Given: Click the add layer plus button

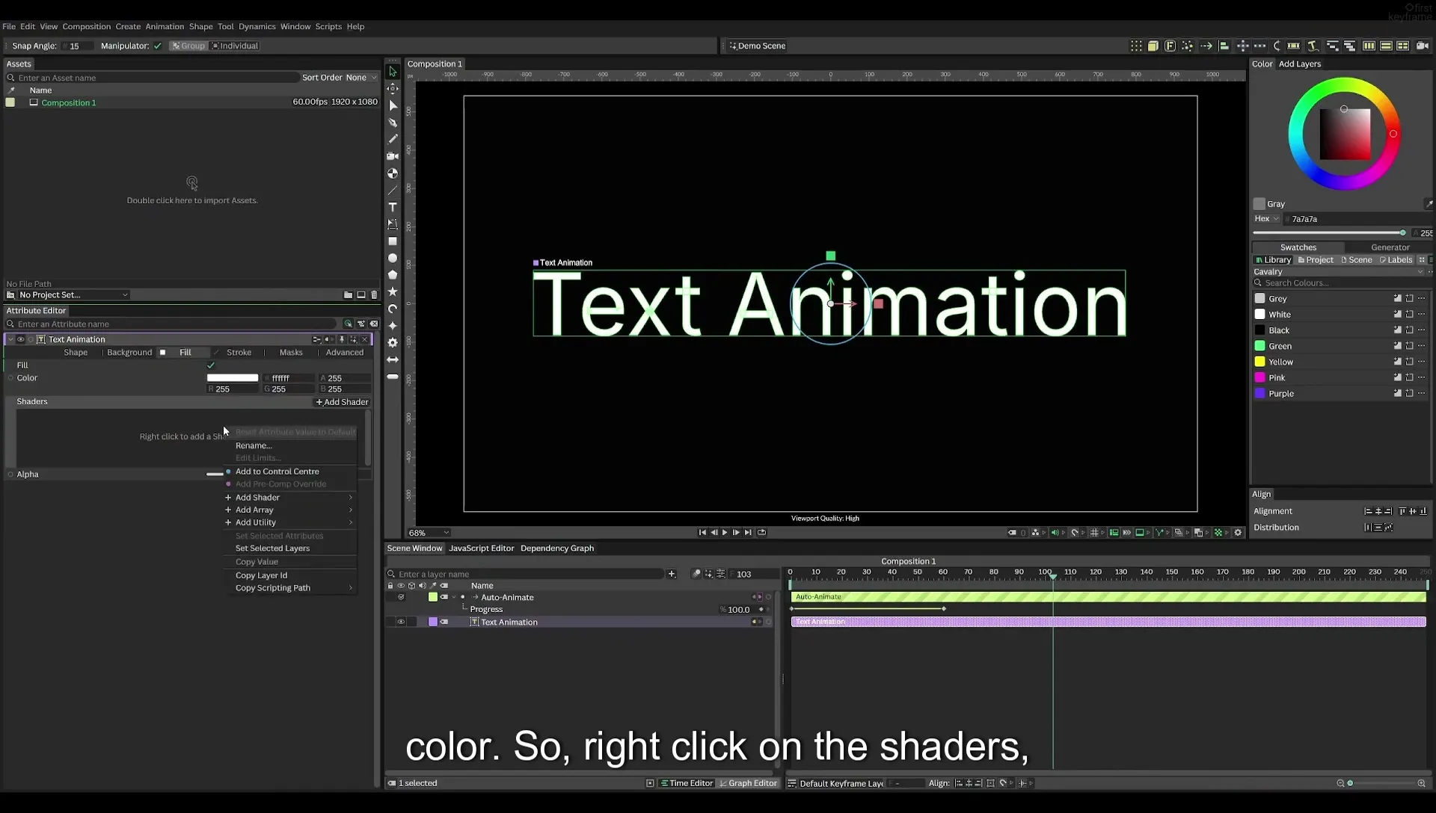Looking at the screenshot, I should [672, 574].
